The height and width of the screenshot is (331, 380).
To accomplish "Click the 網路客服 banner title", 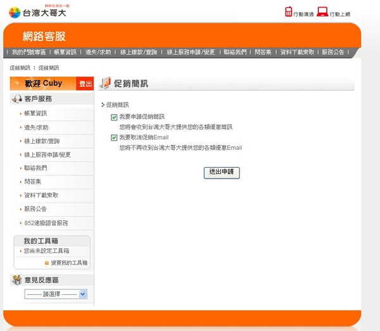I will pyautogui.click(x=44, y=36).
